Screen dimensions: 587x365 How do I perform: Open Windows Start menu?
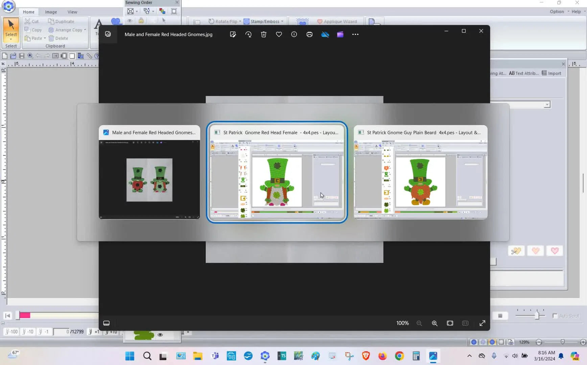coord(130,356)
